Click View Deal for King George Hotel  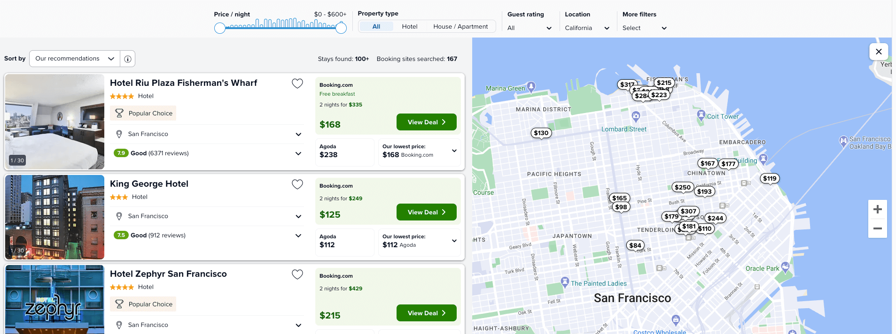[426, 212]
